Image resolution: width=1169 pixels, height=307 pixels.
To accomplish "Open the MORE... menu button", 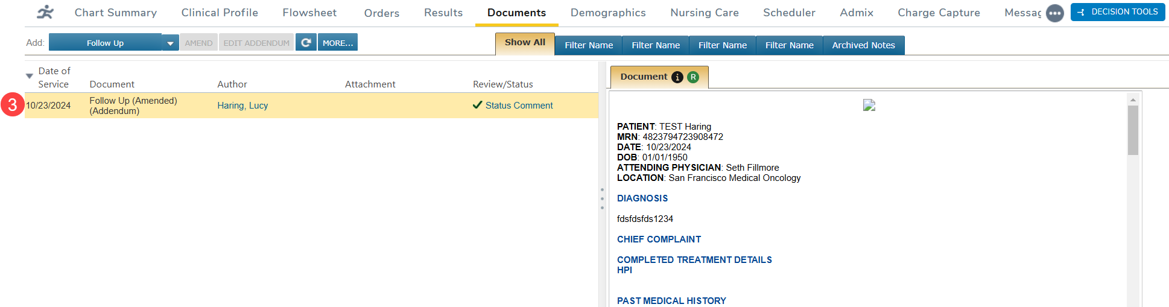I will pyautogui.click(x=337, y=43).
